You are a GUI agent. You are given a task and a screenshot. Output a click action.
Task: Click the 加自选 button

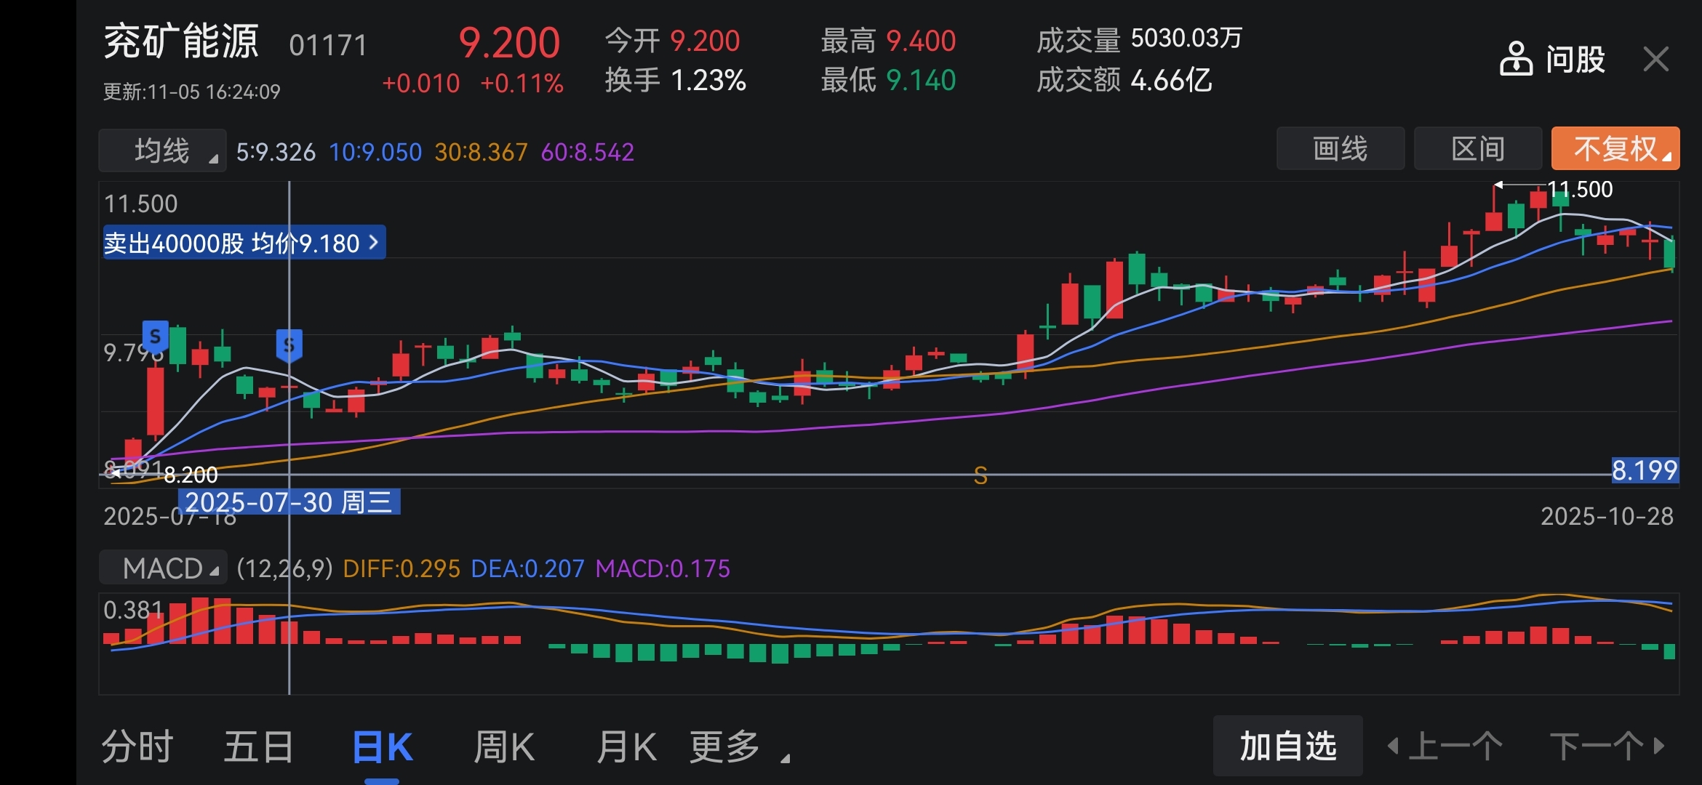pyautogui.click(x=1287, y=746)
